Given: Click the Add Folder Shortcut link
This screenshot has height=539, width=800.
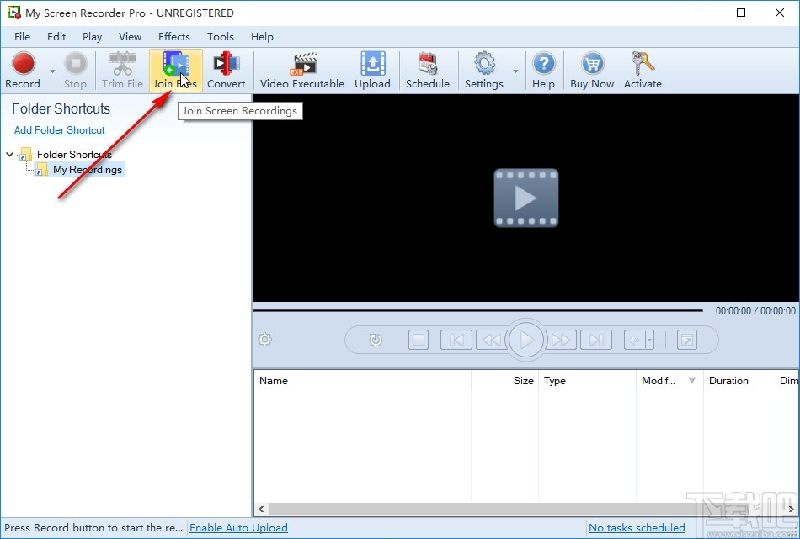Looking at the screenshot, I should pos(59,129).
